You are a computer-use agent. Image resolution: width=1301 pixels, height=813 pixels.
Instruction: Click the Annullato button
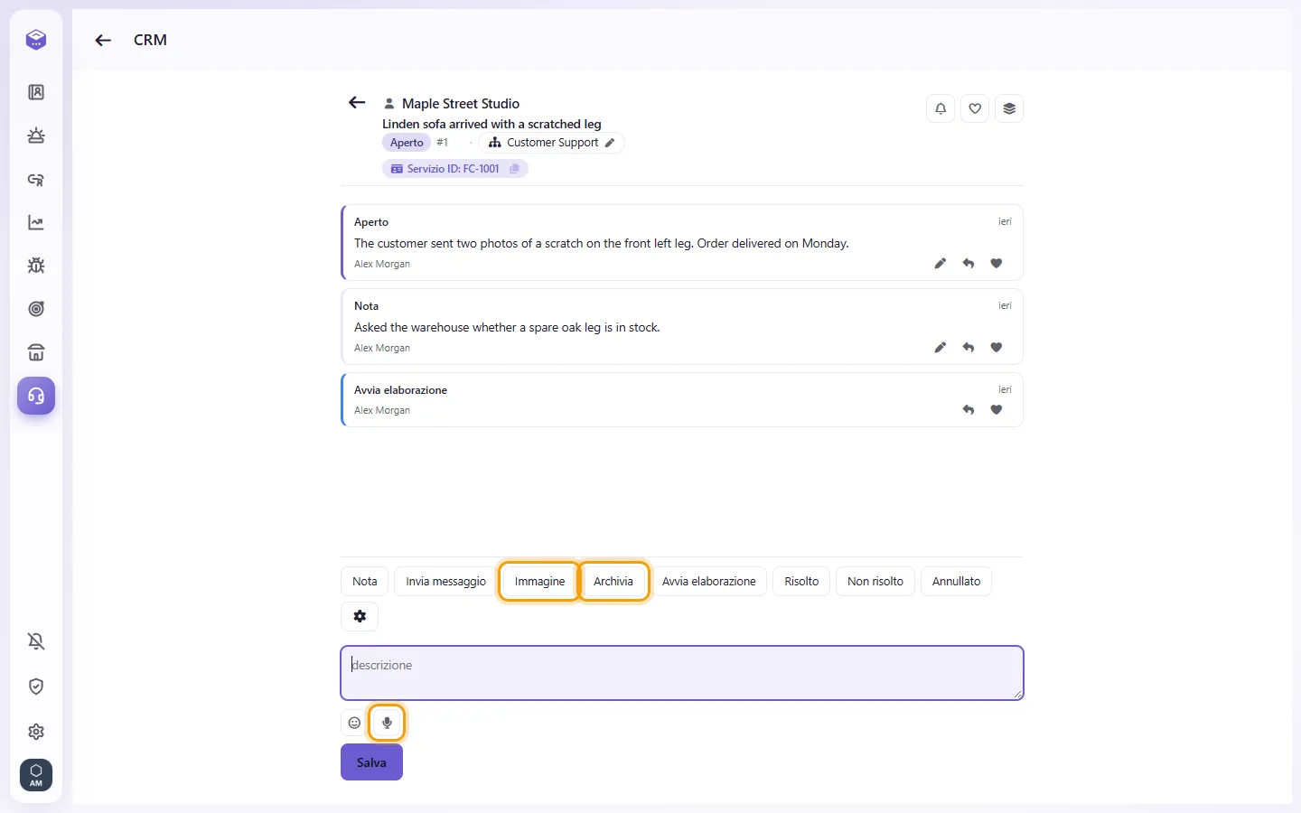pos(956,582)
